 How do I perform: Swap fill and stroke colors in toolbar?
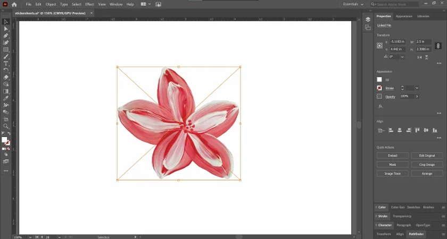pos(9,133)
